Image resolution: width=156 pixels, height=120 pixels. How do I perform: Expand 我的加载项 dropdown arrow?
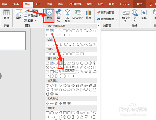click(116, 19)
